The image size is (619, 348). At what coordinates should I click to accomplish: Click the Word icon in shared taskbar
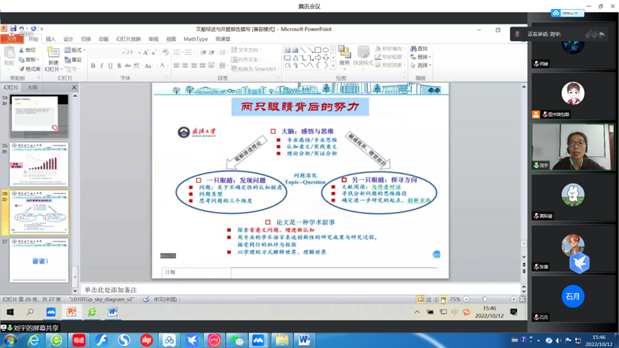pyautogui.click(x=112, y=312)
